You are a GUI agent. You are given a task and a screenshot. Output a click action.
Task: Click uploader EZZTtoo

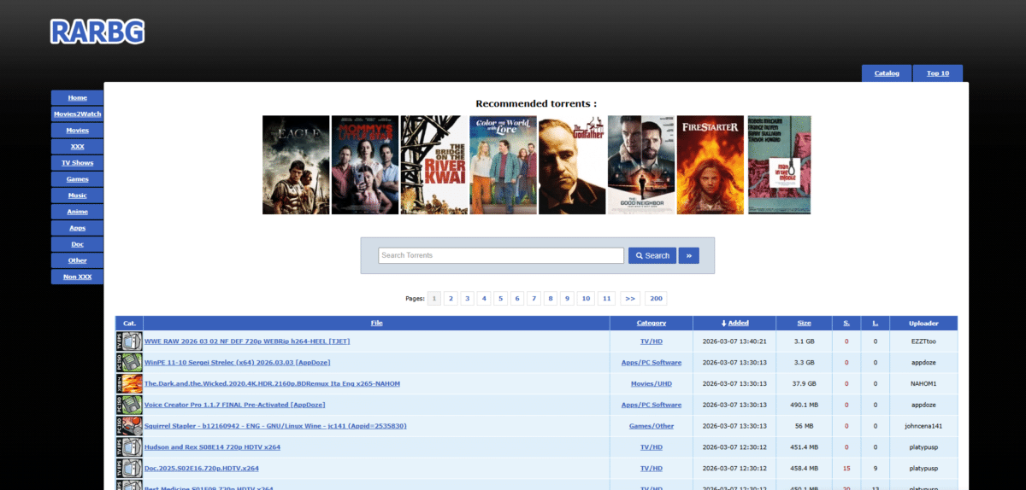[923, 341]
